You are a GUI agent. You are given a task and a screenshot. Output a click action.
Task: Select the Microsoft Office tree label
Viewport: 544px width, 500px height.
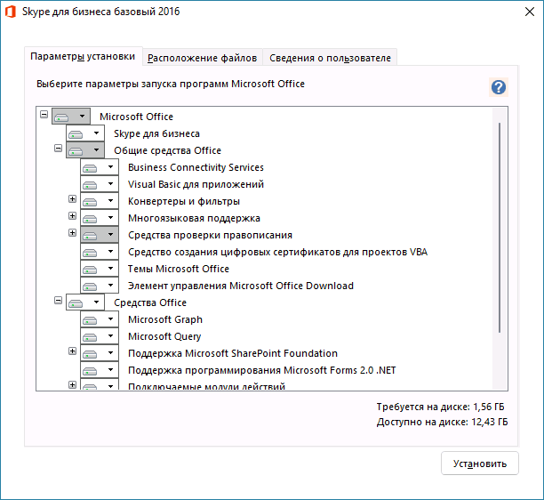[x=136, y=117]
